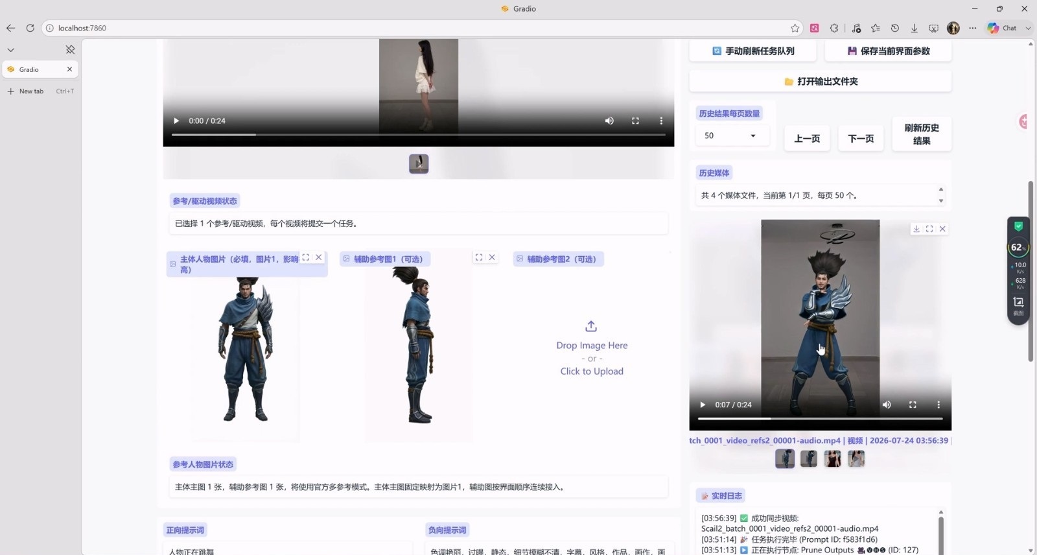Expand auxiliary reference image 1 fullscreen
The image size is (1037, 555).
click(479, 257)
